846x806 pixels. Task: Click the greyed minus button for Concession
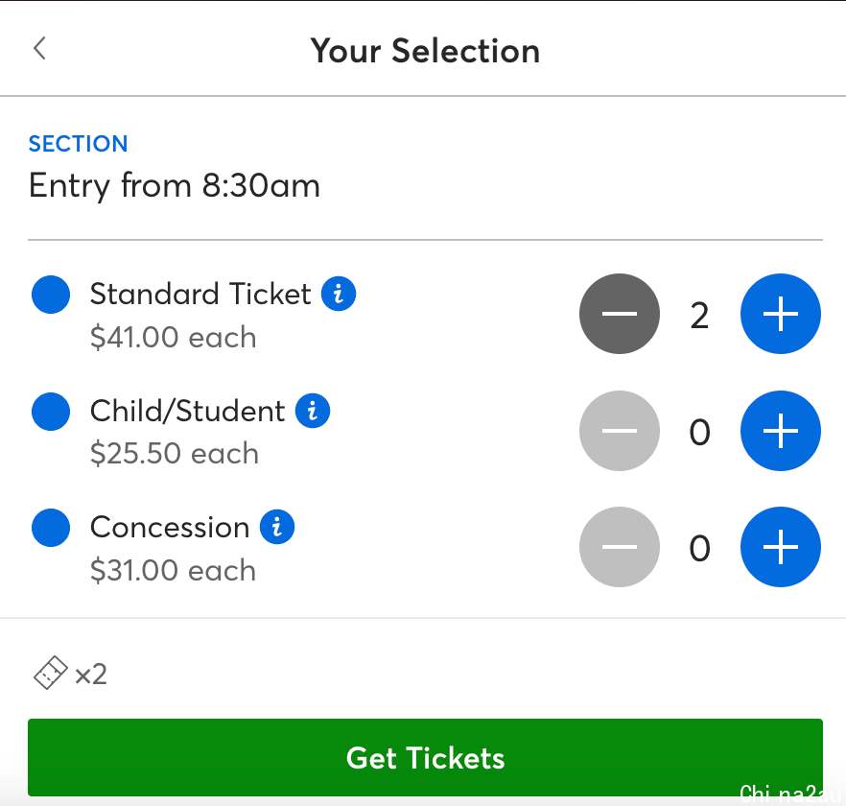[620, 547]
